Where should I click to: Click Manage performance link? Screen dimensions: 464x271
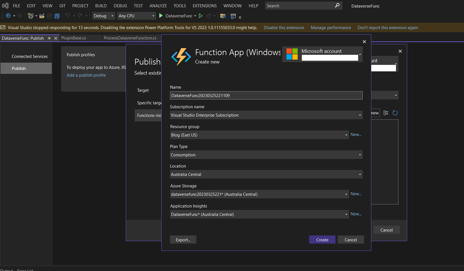tap(331, 28)
